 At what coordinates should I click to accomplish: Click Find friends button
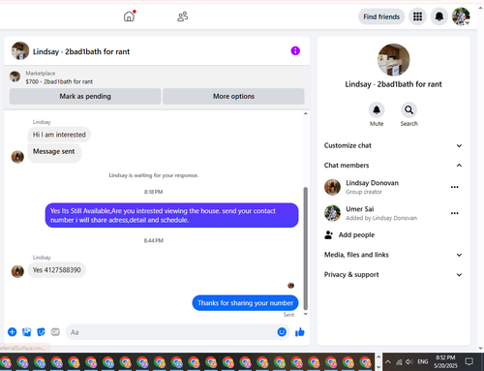(x=381, y=16)
